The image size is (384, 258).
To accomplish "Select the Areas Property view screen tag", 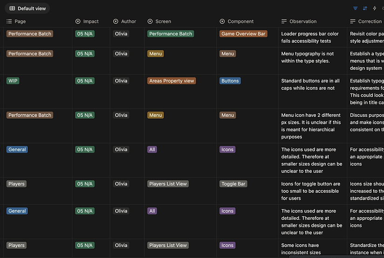I will (171, 81).
